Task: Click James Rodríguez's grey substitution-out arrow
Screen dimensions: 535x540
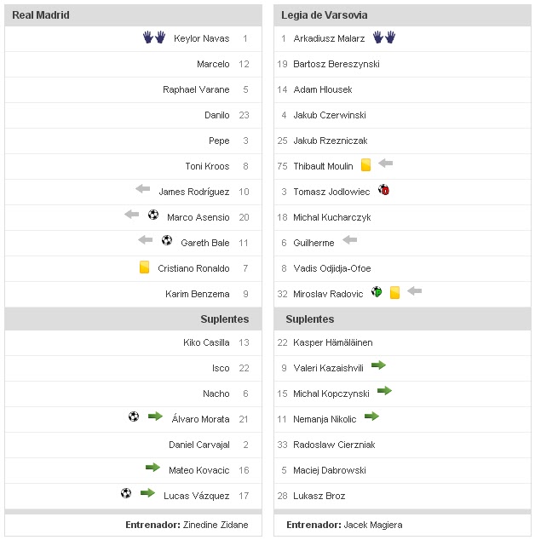Action: (142, 190)
